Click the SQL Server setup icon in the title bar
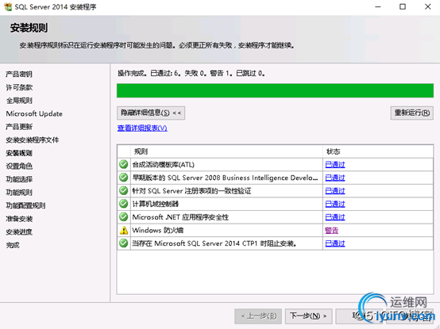Image resolution: width=440 pixels, height=329 pixels. (x=8, y=6)
